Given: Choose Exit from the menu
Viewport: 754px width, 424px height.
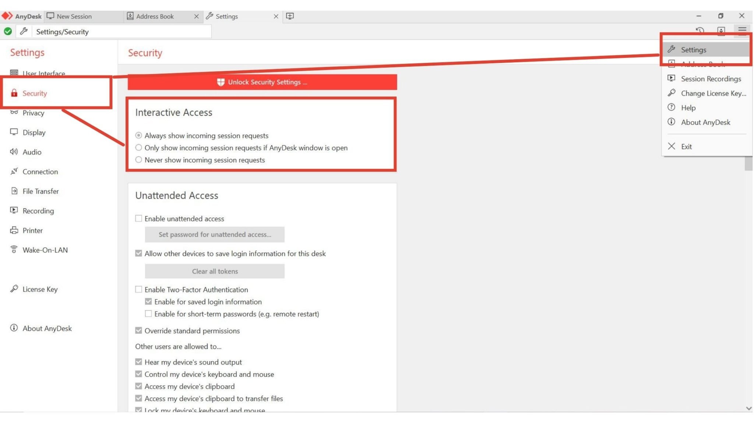Looking at the screenshot, I should [707, 146].
